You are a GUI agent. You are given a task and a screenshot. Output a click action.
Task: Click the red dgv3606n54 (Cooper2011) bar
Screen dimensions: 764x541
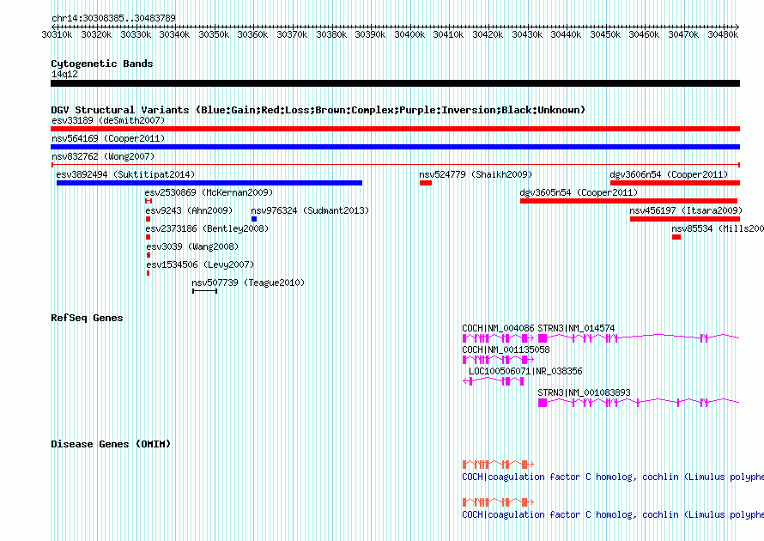675,183
